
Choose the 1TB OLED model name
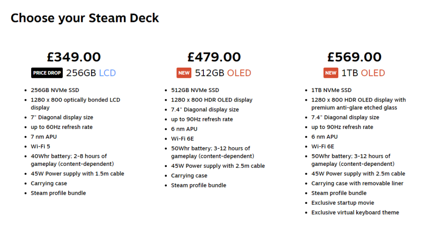click(363, 73)
